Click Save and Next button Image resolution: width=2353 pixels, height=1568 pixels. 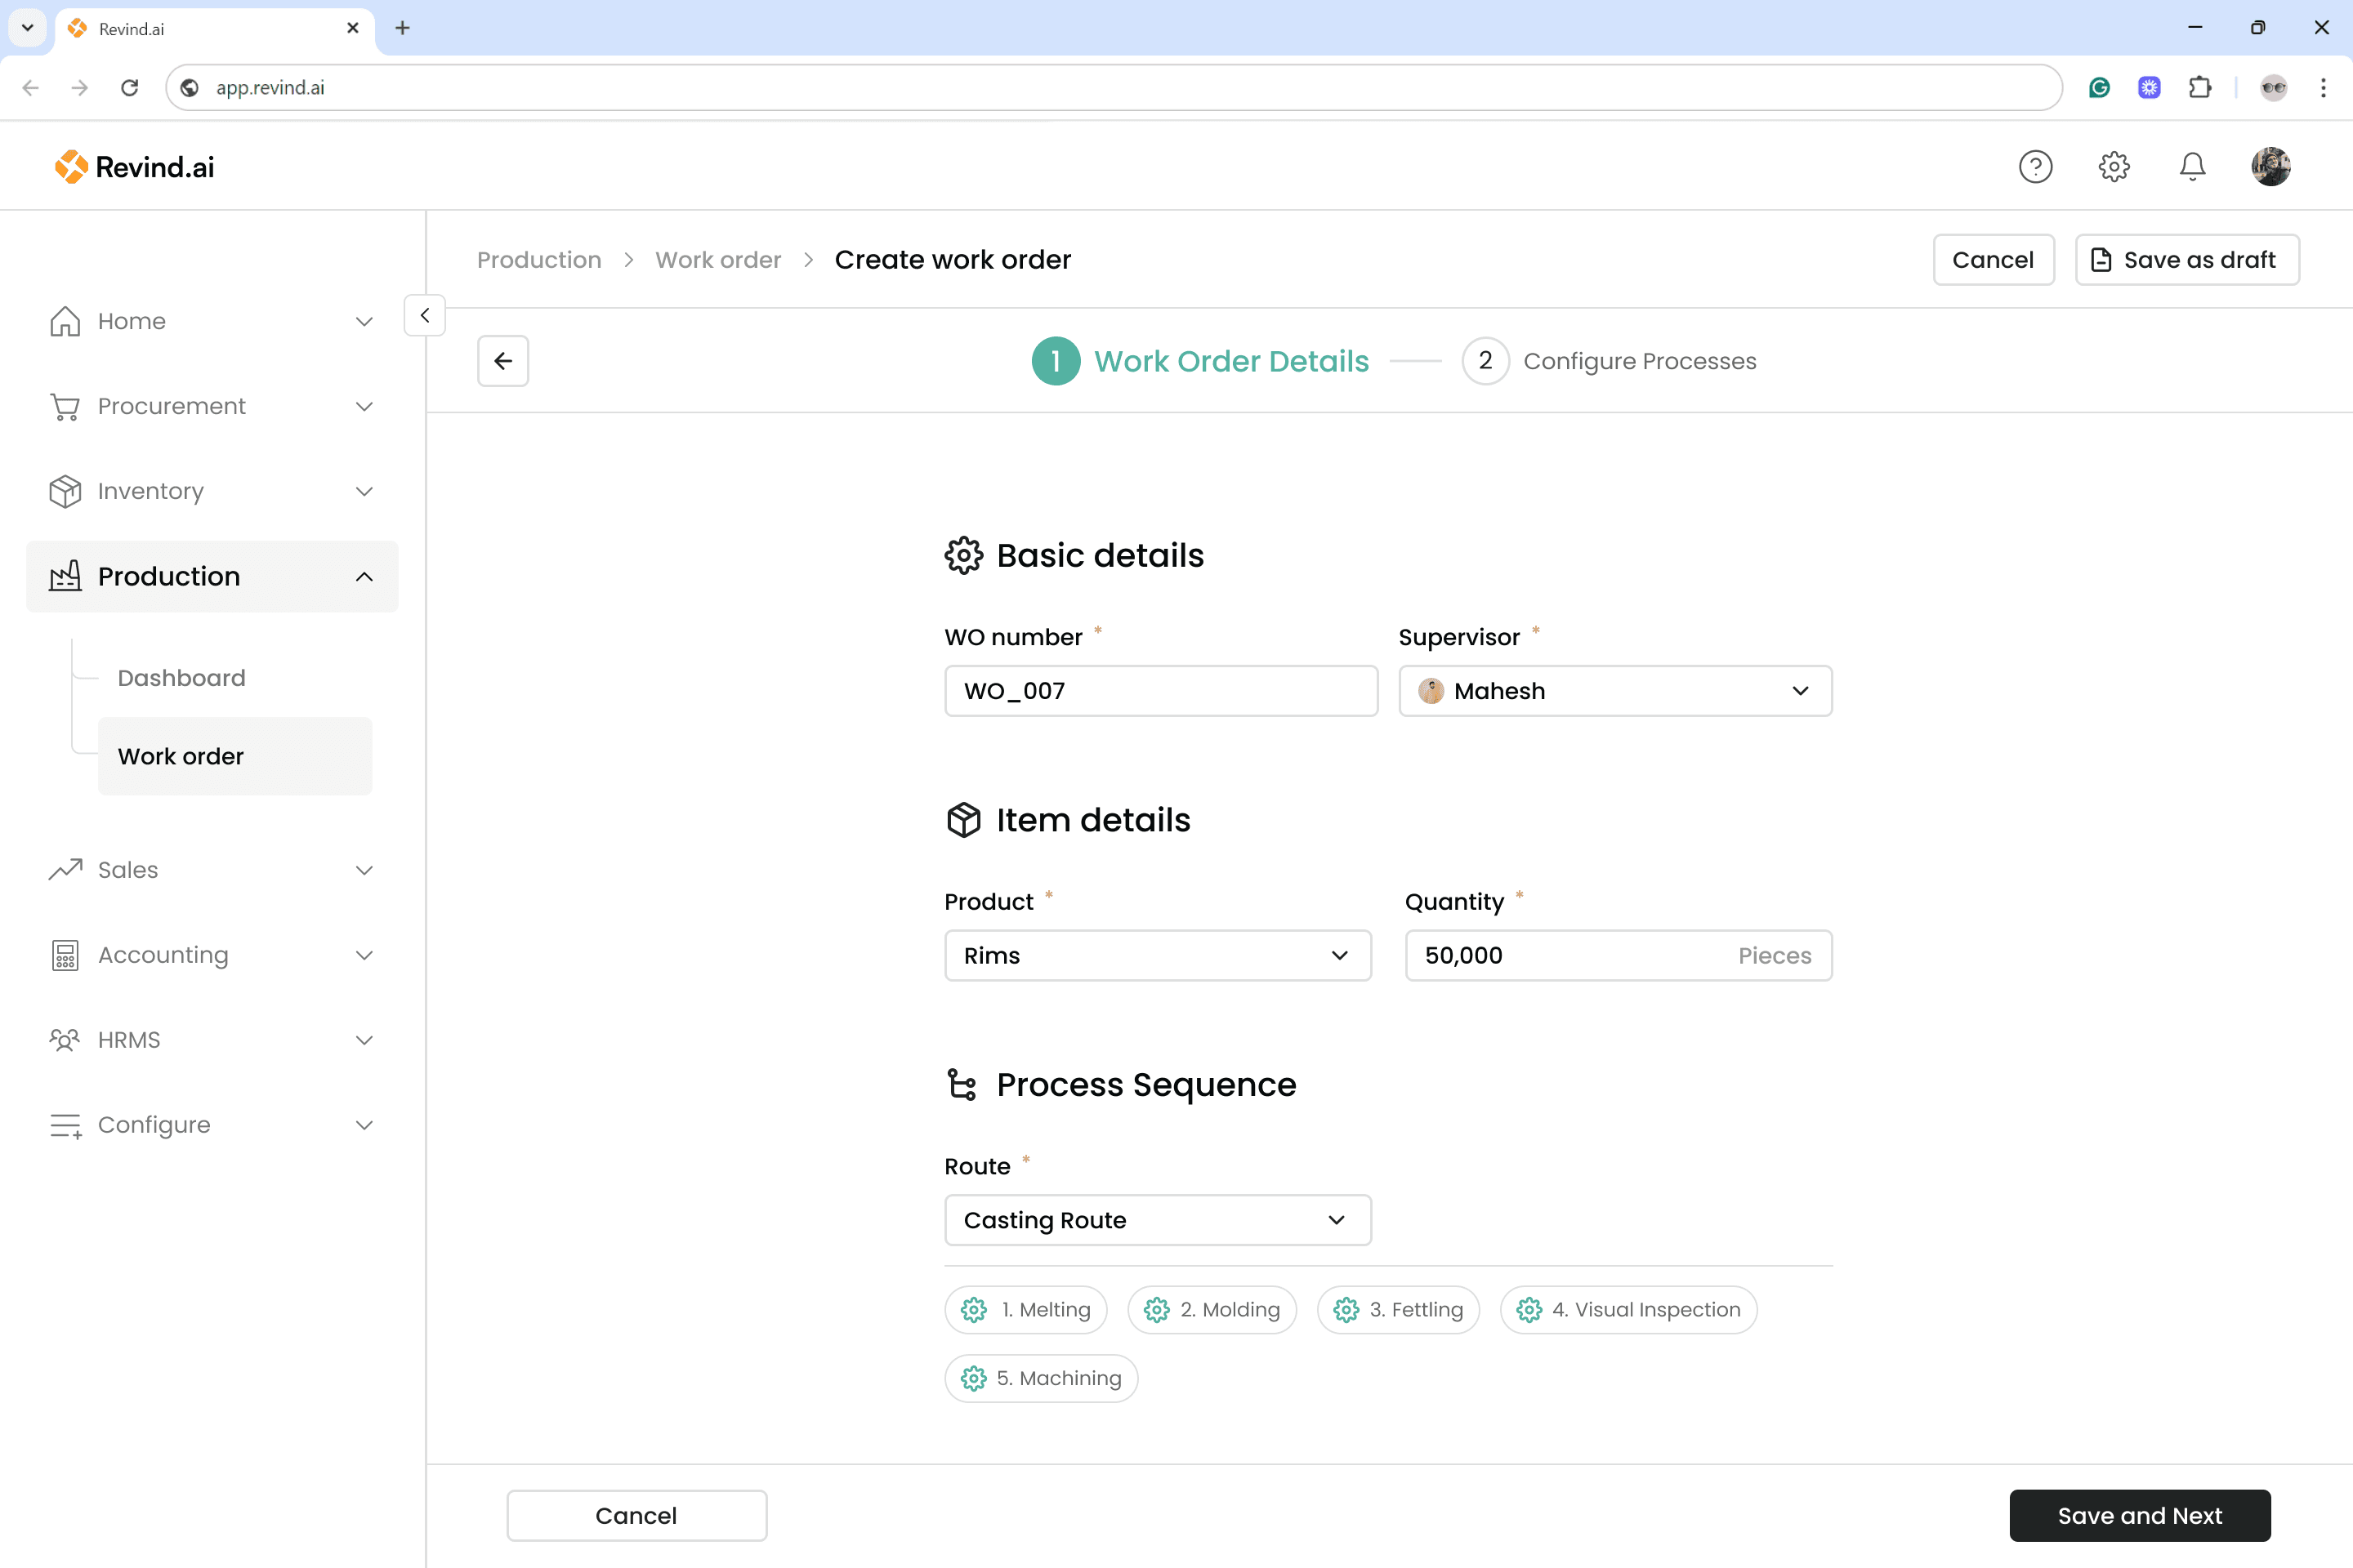(2139, 1515)
